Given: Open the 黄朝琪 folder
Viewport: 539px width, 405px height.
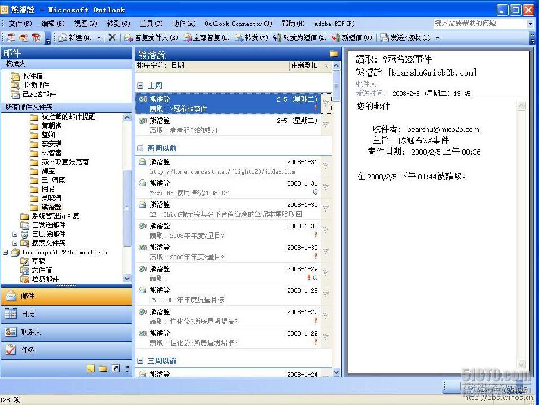Looking at the screenshot, I should 51,125.
